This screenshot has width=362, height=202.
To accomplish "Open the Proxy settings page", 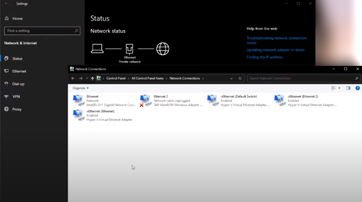I will pos(17,109).
